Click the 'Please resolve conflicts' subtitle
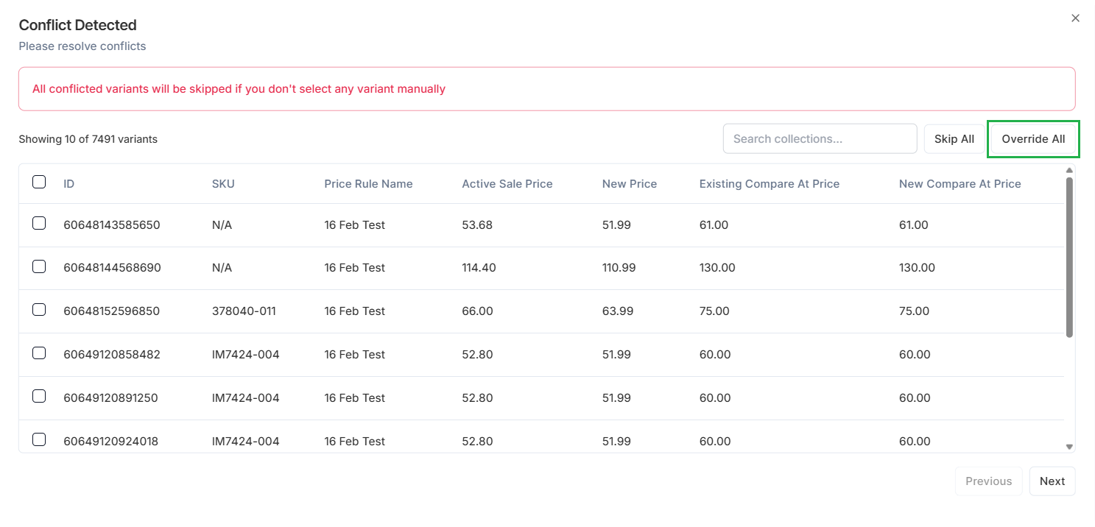 82,46
